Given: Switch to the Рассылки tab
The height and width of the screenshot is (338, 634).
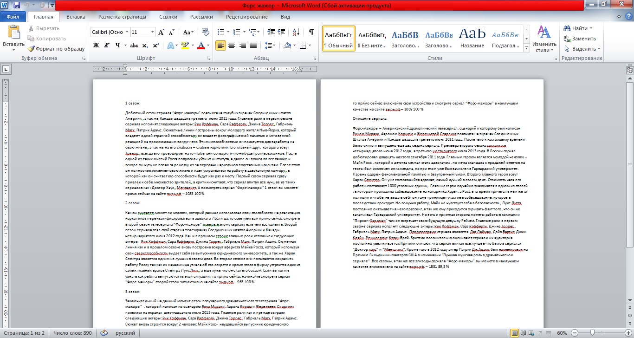Looking at the screenshot, I should pos(201,17).
